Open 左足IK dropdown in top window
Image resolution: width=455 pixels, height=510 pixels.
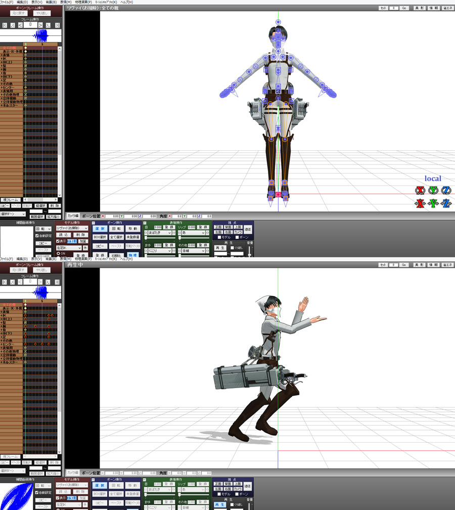69,248
